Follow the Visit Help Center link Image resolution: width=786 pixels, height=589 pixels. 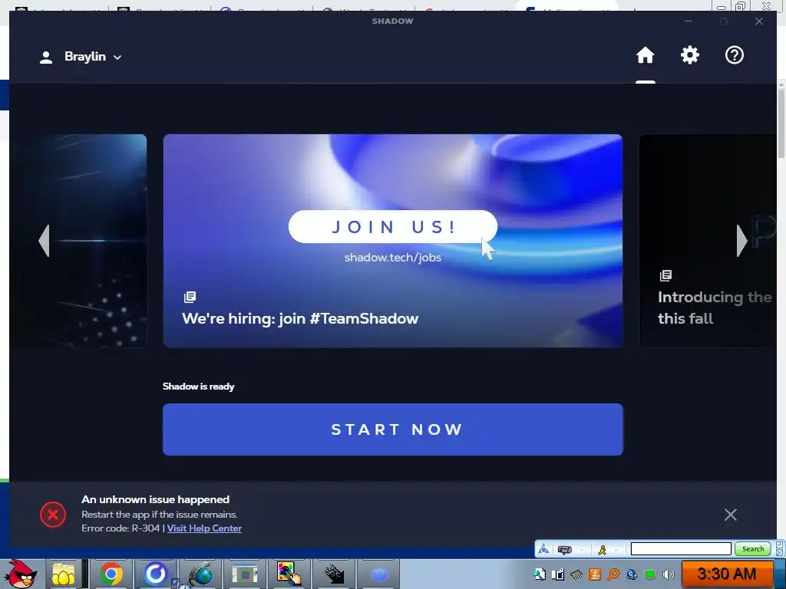tap(204, 528)
